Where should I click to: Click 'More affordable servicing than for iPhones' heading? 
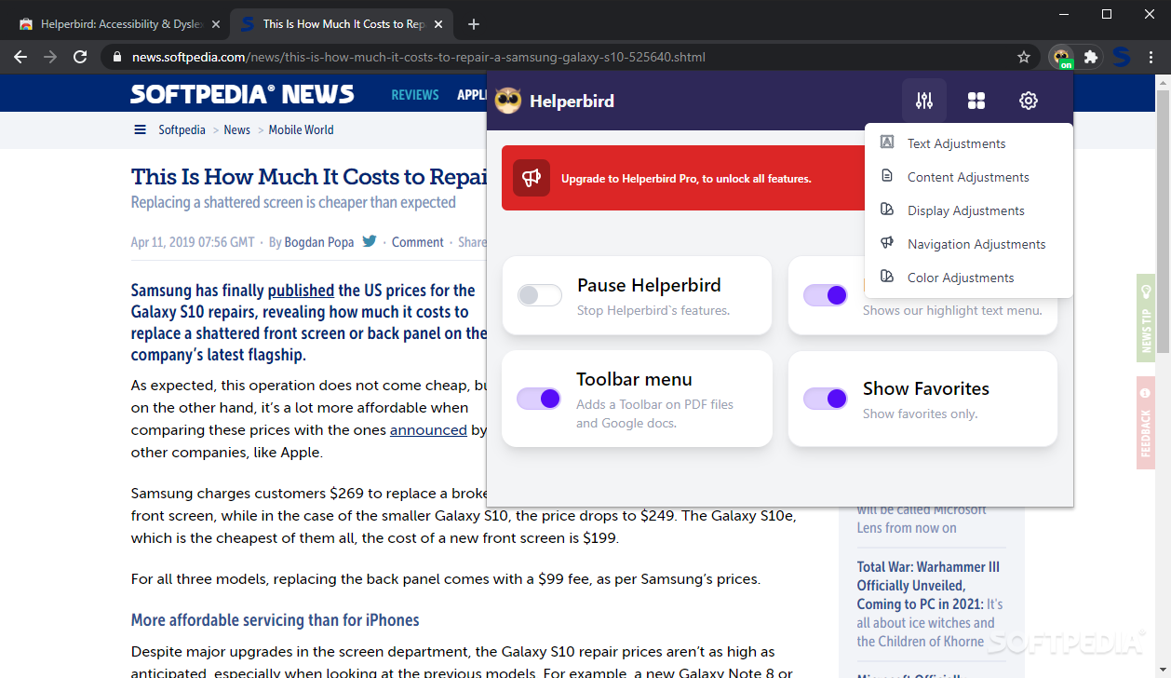pyautogui.click(x=276, y=620)
